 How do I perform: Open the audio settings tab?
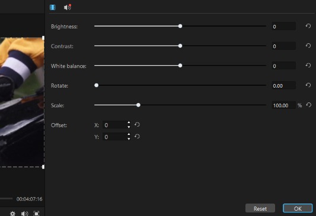pos(68,8)
